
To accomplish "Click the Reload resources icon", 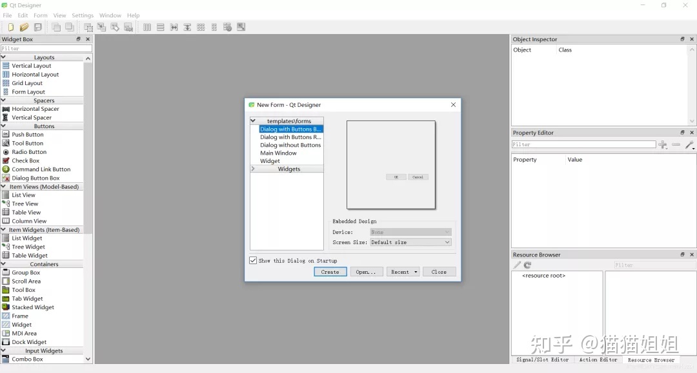I will point(528,265).
